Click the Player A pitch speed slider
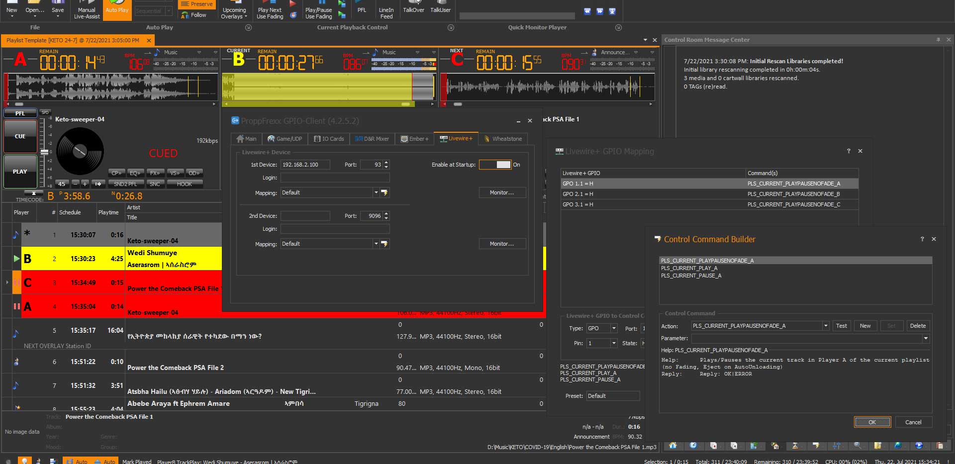 (x=44, y=151)
